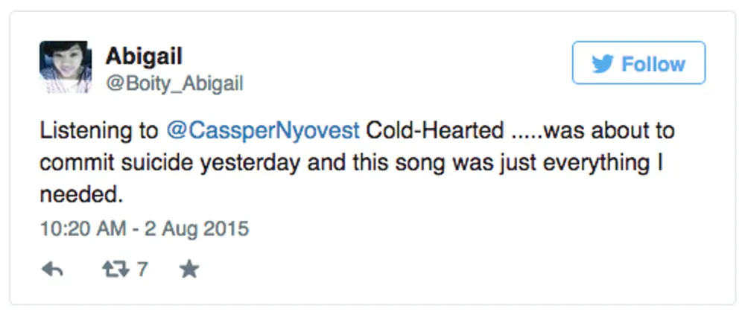Favorite the tweet with the star icon

(189, 269)
